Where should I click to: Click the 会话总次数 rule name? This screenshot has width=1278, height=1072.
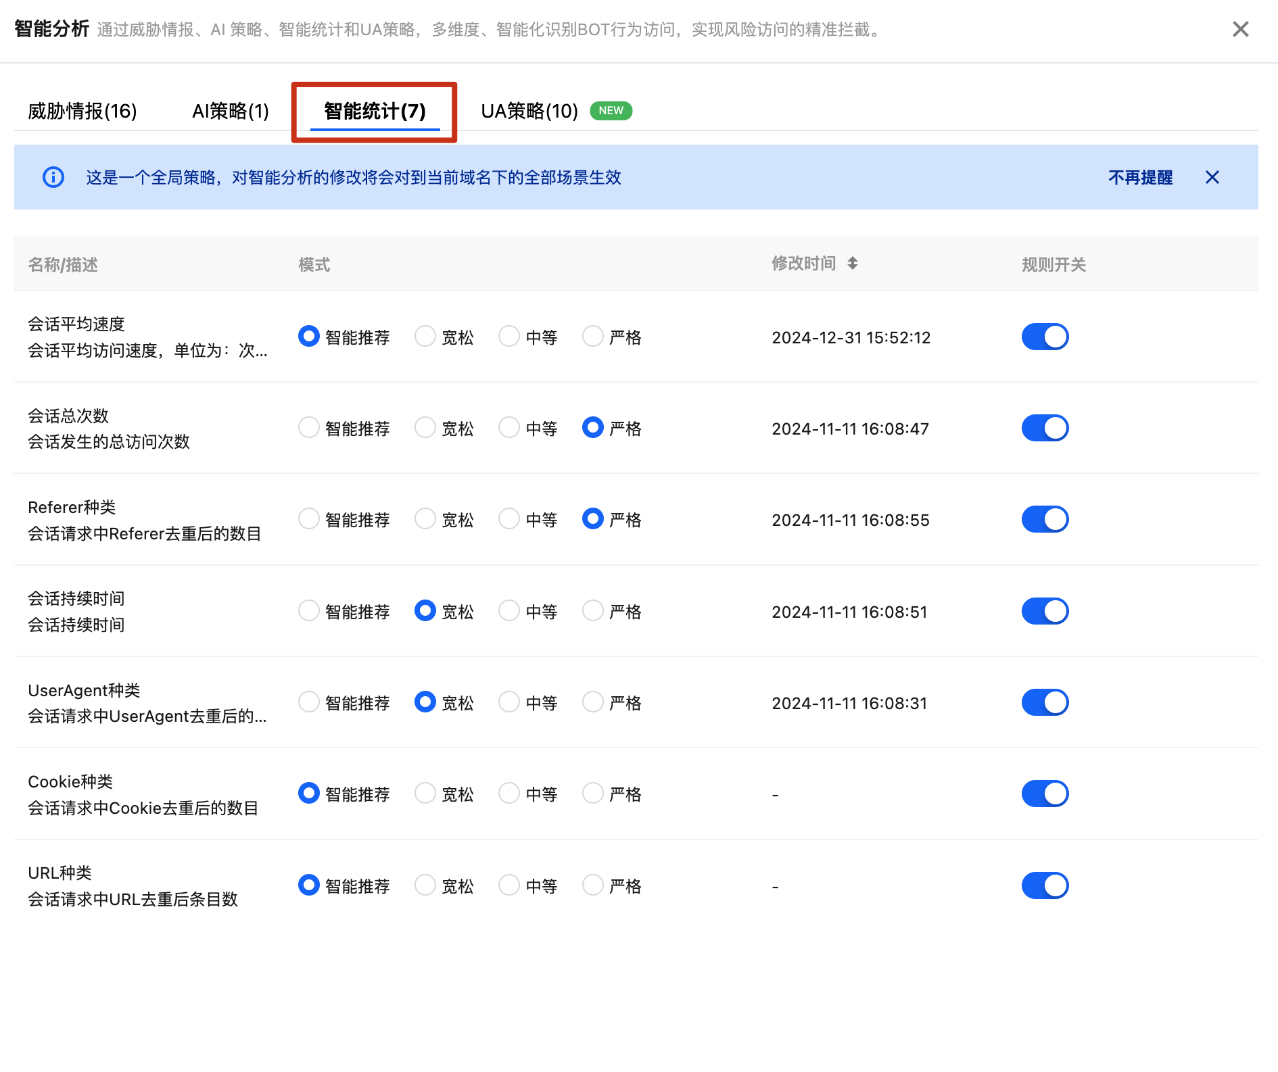tap(68, 416)
